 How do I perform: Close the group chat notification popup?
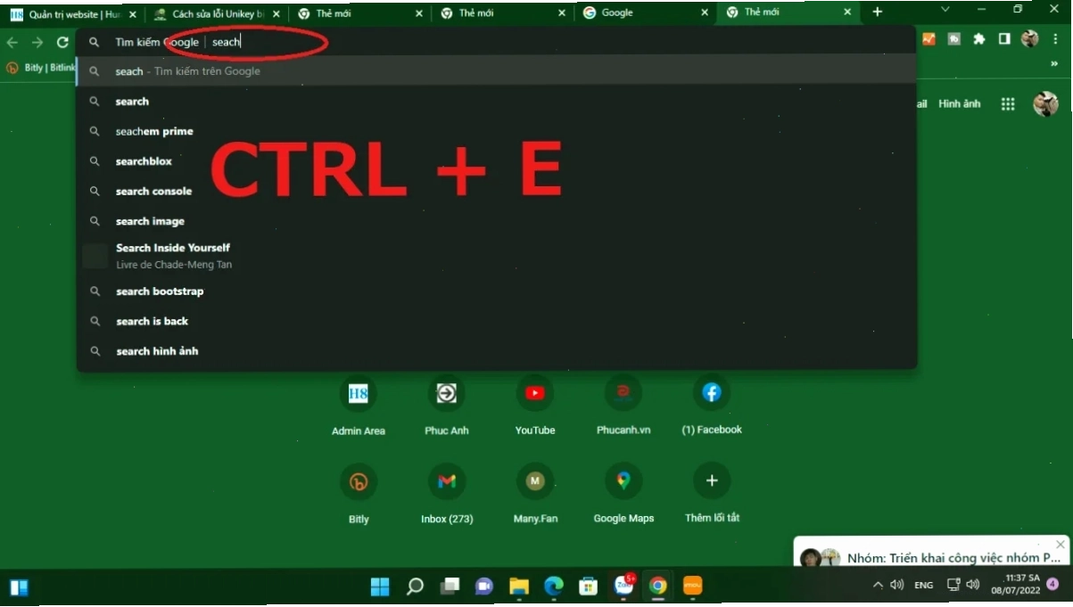[x=1060, y=544]
